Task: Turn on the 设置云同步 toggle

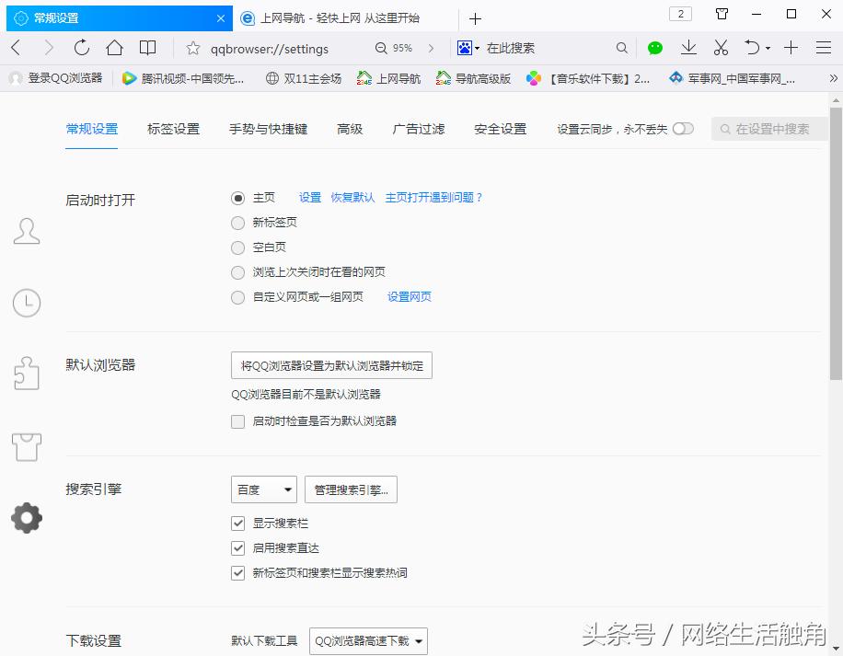Action: [x=682, y=130]
